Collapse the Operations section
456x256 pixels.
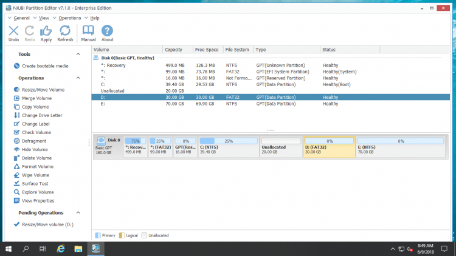pos(78,78)
